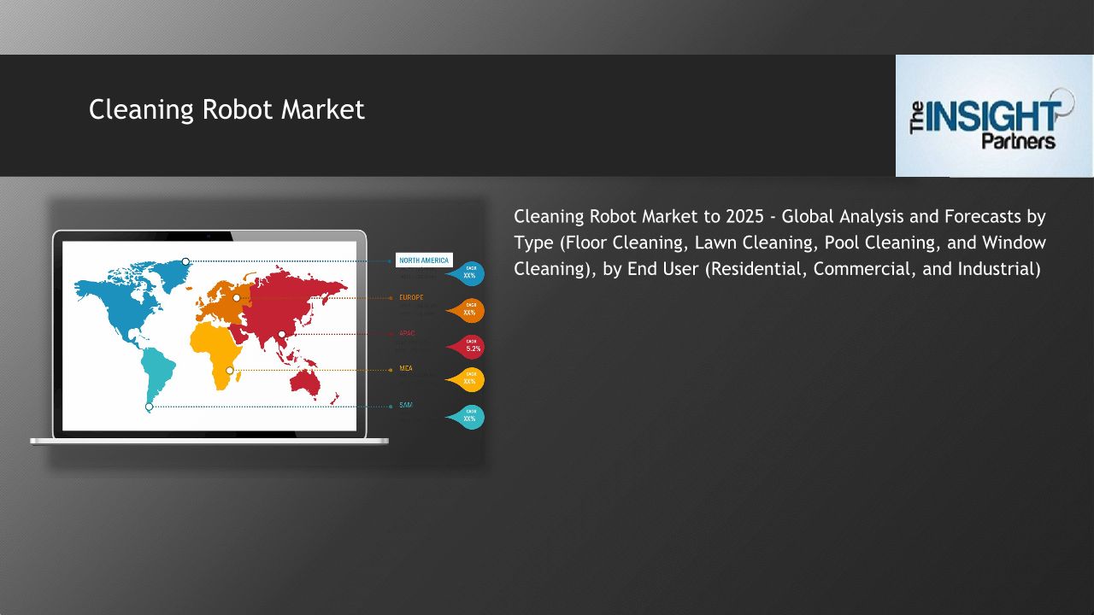1094x615 pixels.
Task: Select the MEA region label
Action: pyautogui.click(x=406, y=369)
